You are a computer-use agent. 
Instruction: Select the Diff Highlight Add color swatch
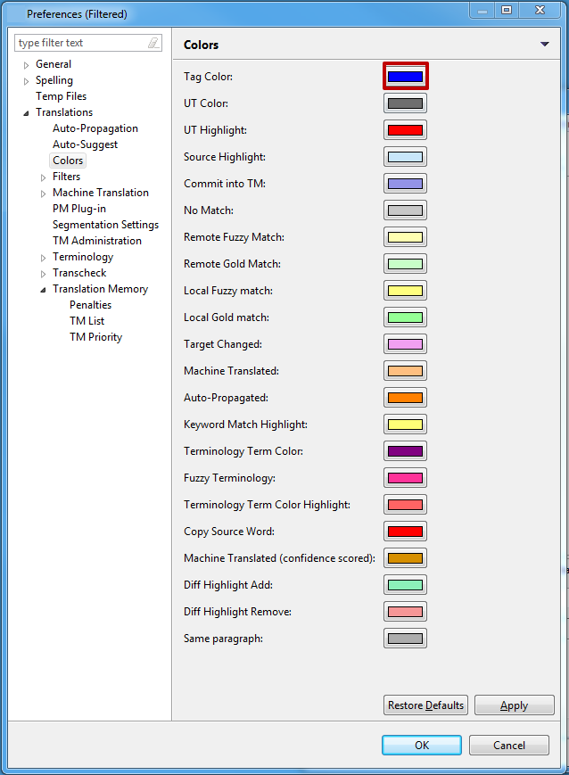point(405,585)
